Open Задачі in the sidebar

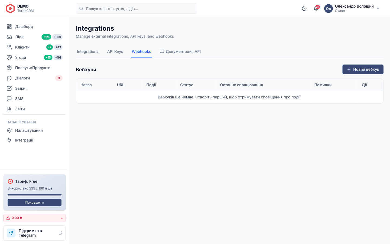[x=34, y=88]
